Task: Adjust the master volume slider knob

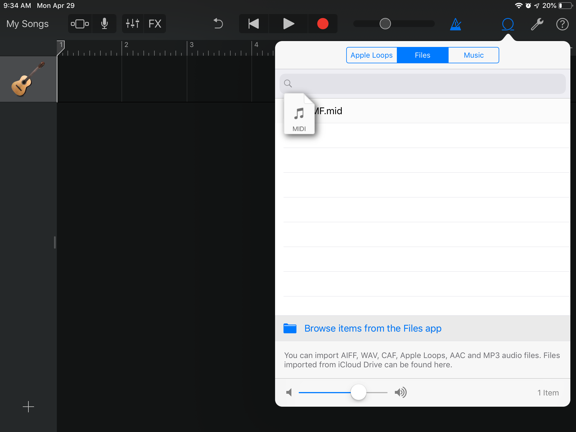Action: 385,24
